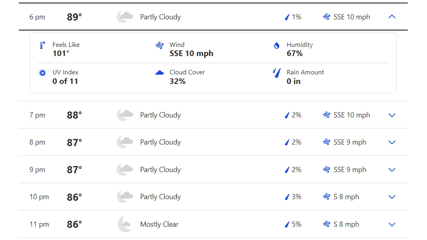Click the 6 pm Partly Cloudy icon

pos(125,17)
